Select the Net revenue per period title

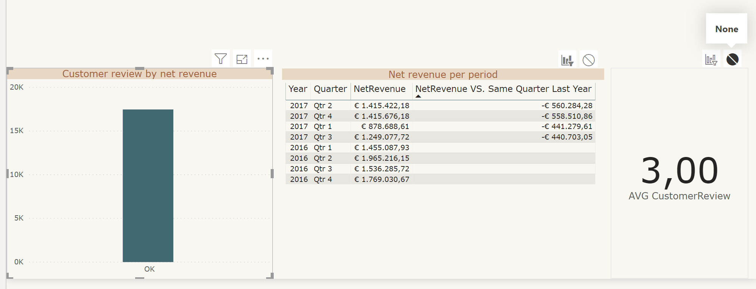click(443, 75)
